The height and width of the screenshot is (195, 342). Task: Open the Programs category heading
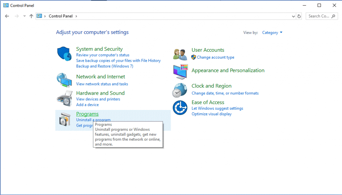[x=87, y=114]
